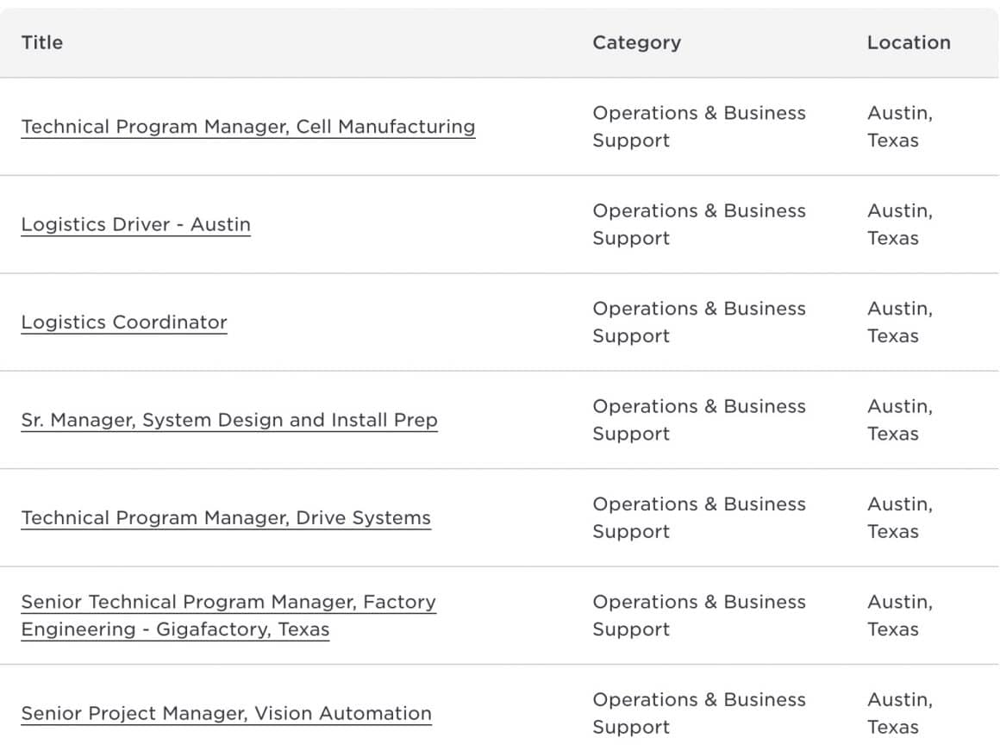Click category cell for Cell Manufacturing row
The height and width of the screenshot is (751, 1000).
click(x=698, y=127)
